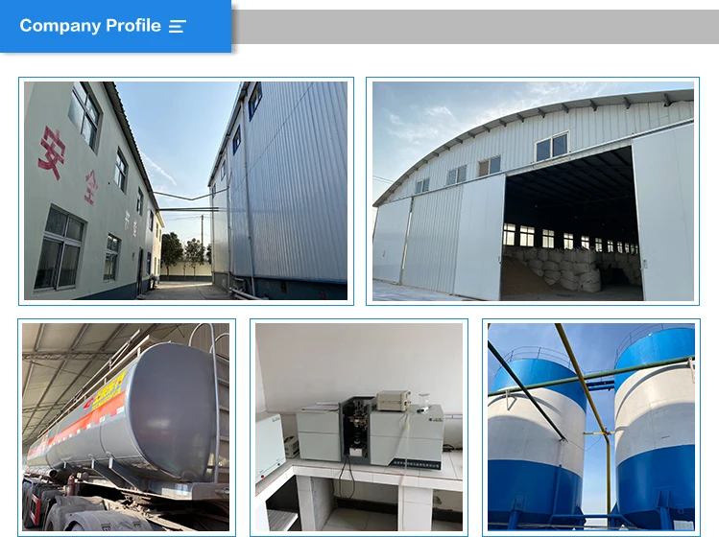The width and height of the screenshot is (719, 537).
Task: Select the Company Profile header tab
Action: 115,26
